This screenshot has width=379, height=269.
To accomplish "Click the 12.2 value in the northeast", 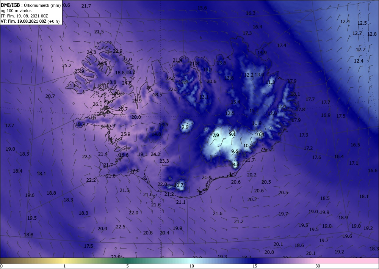I will point(249,75).
